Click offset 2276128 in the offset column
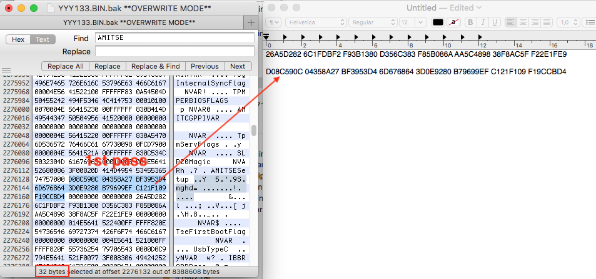This screenshot has height=279, width=596. [x=16, y=179]
